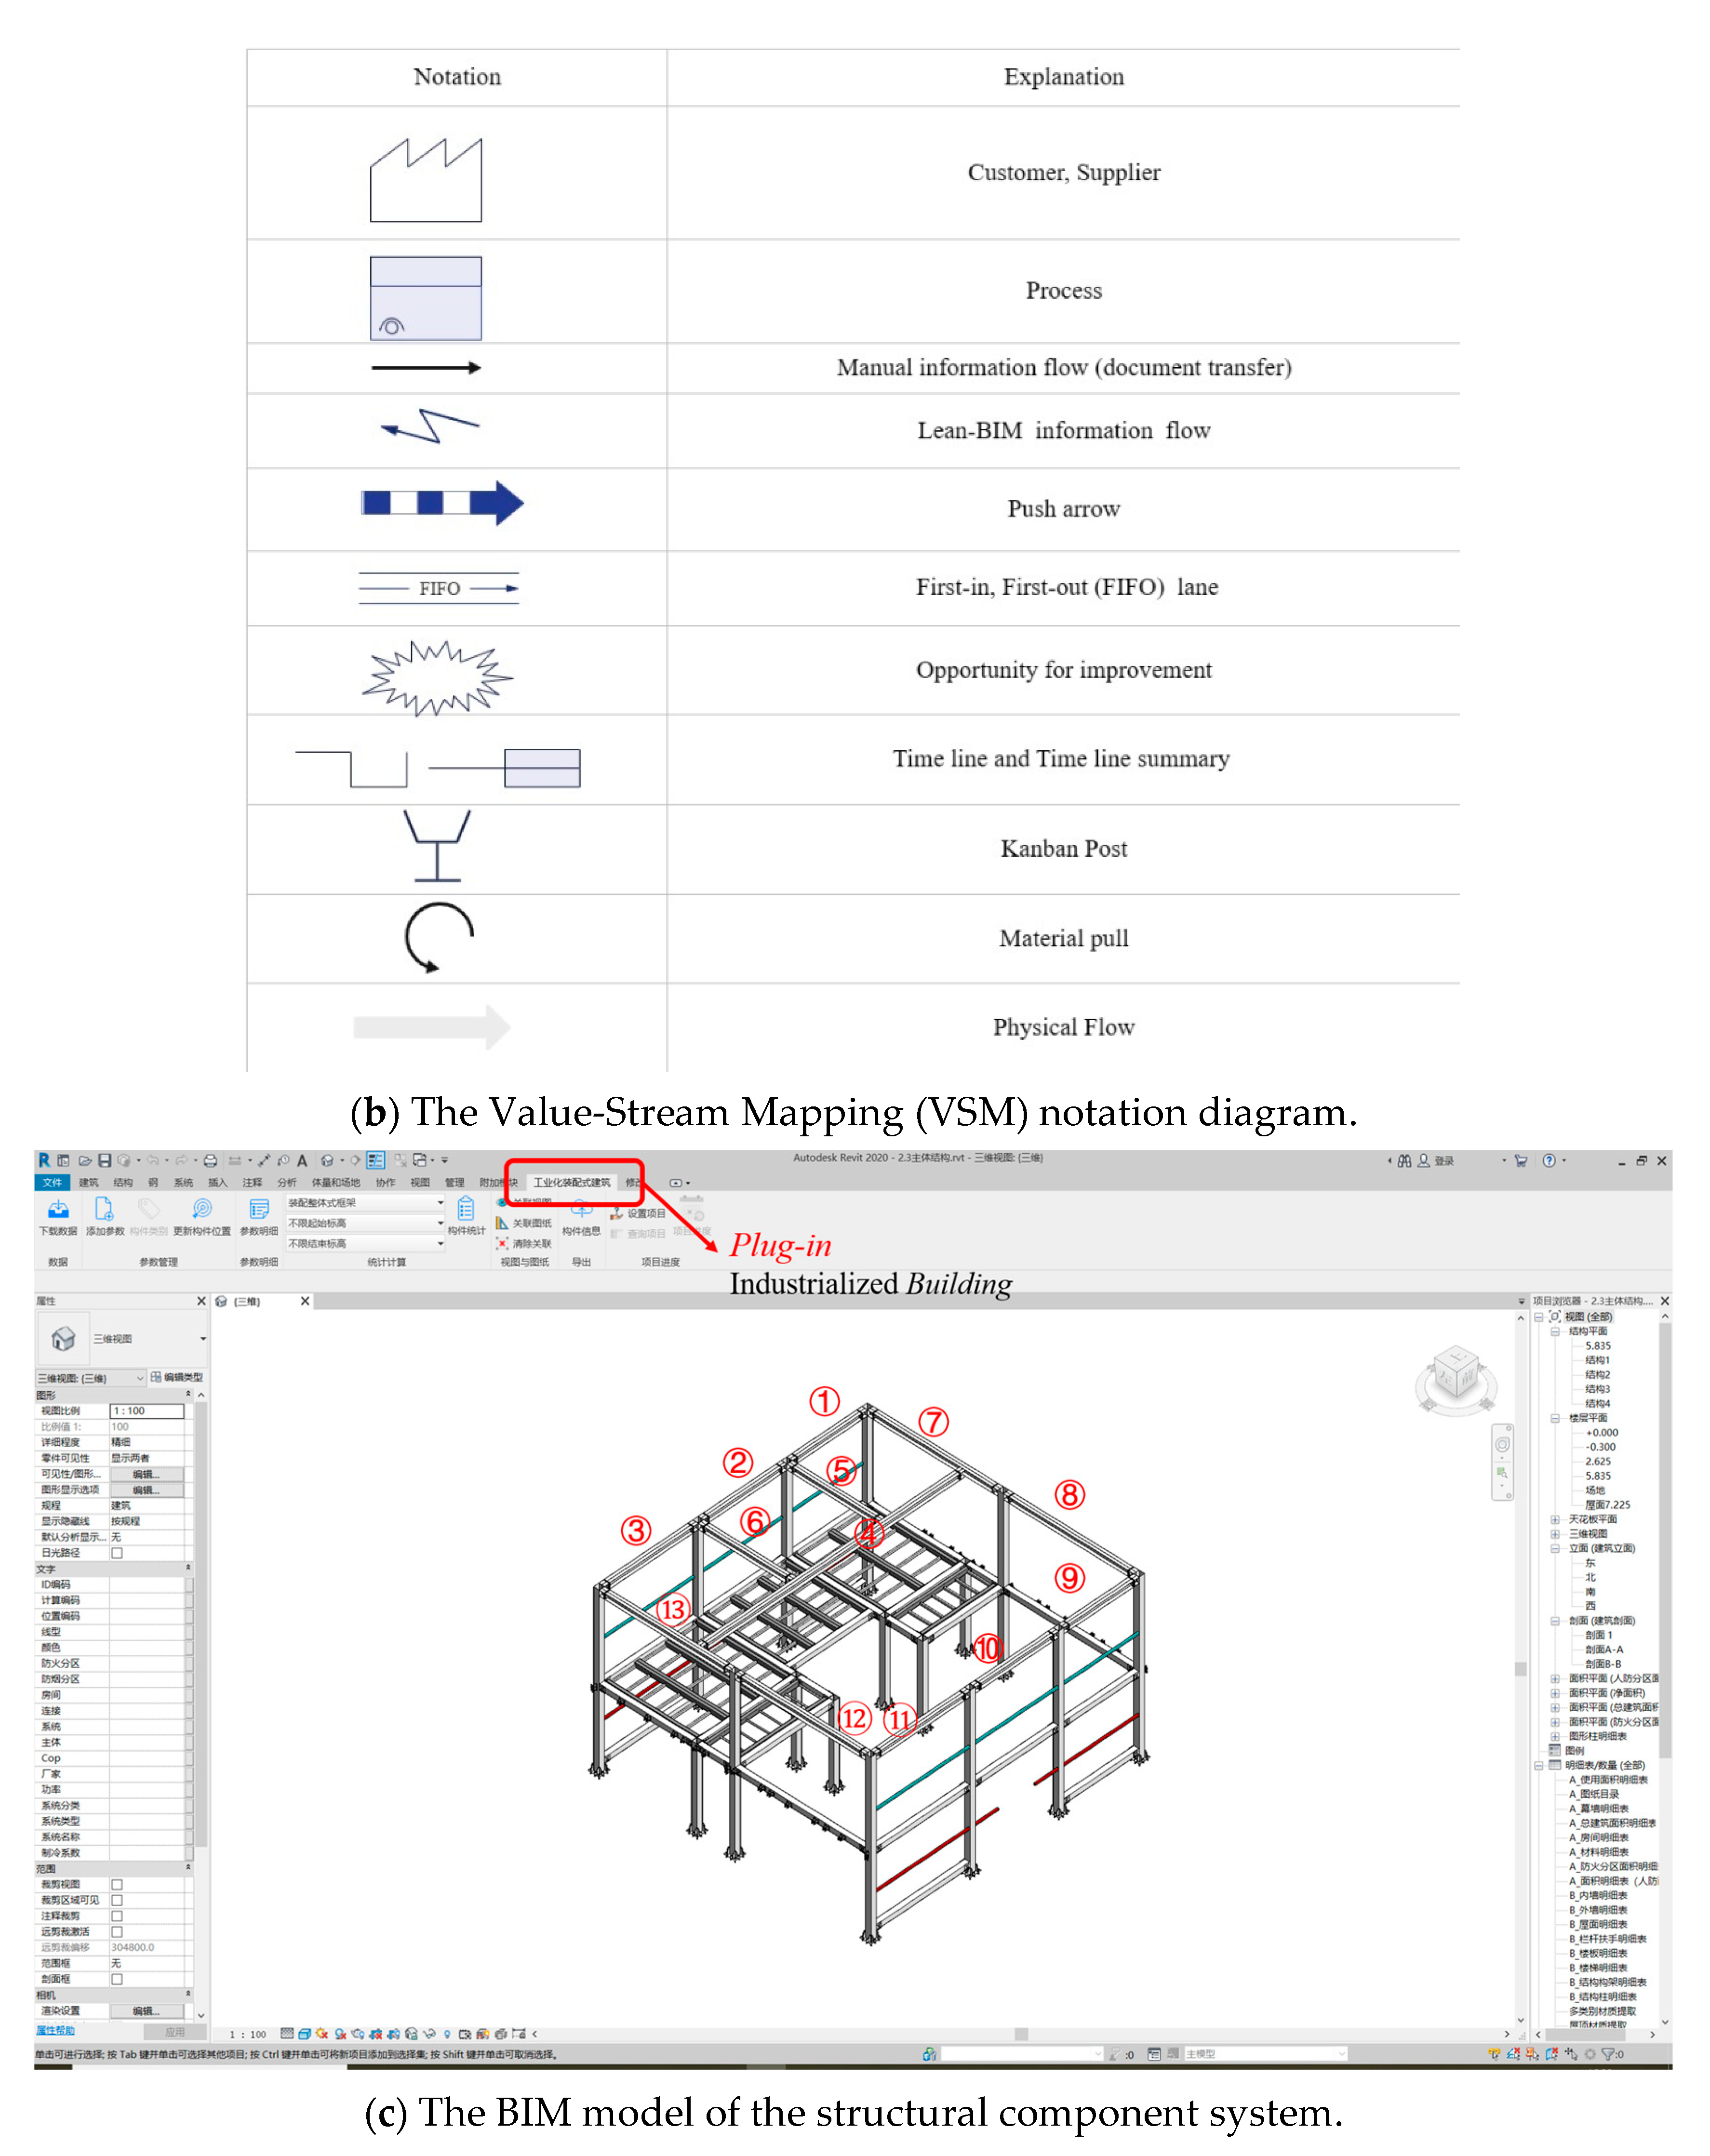Click the 添加参数 add parameter icon

click(104, 1210)
